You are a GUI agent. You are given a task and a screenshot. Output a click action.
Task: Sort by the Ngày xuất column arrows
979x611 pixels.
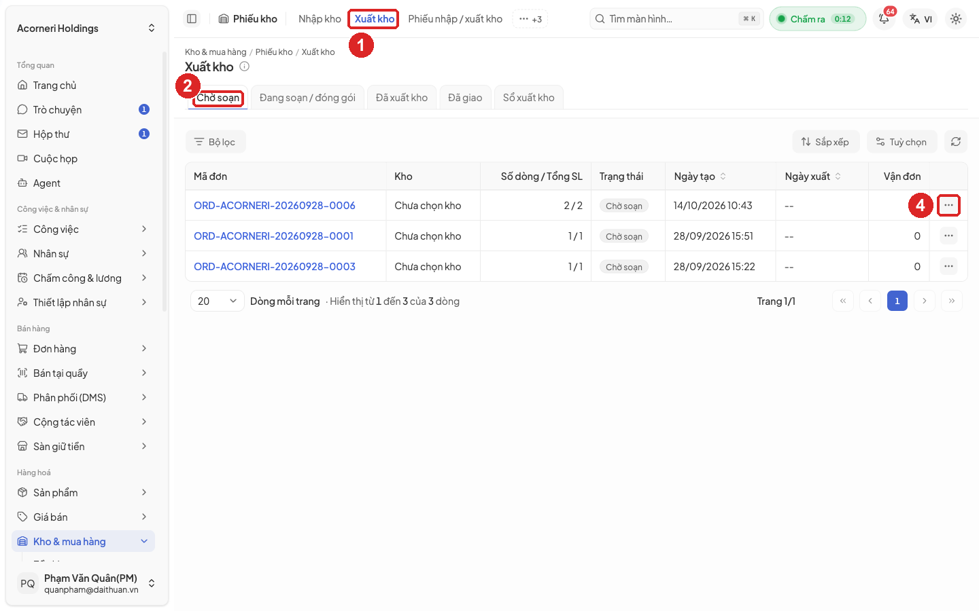pos(838,177)
